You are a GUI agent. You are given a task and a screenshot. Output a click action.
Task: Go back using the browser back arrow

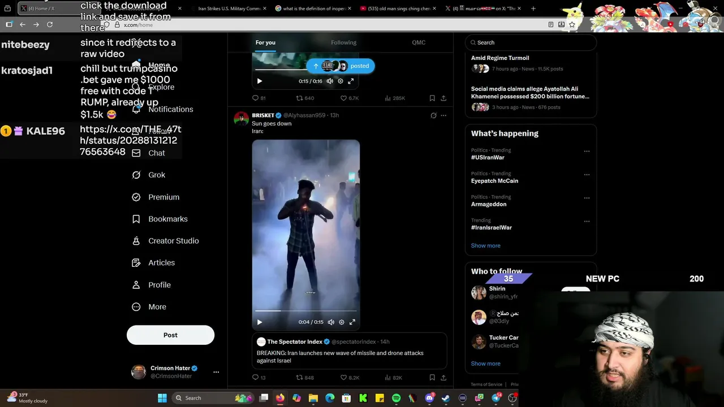pos(23,24)
